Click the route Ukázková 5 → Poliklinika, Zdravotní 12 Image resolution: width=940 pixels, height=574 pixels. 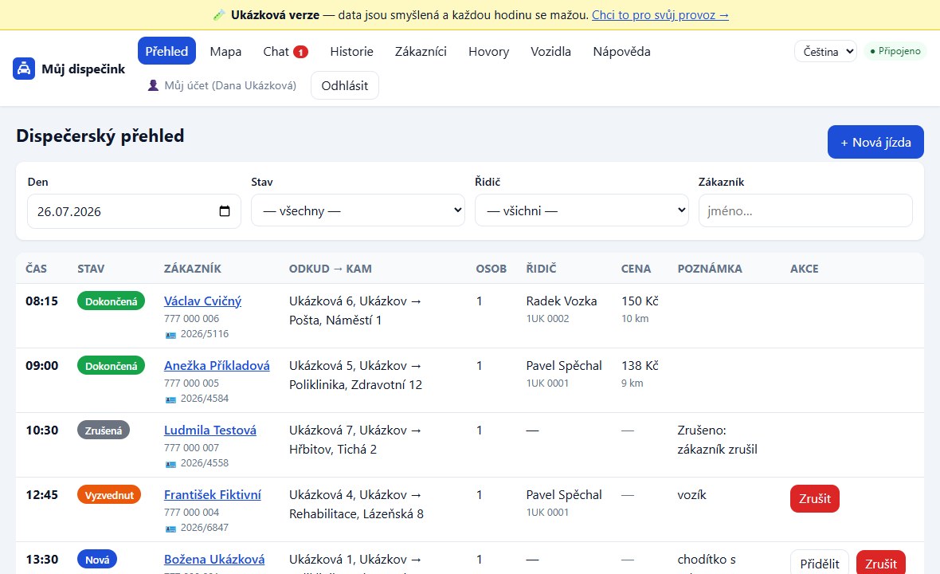pos(355,375)
